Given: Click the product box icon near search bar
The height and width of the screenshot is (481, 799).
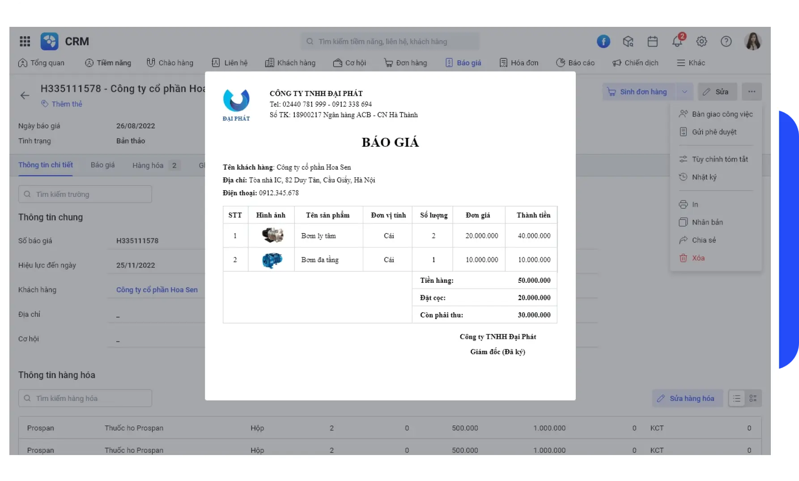Looking at the screenshot, I should 628,41.
